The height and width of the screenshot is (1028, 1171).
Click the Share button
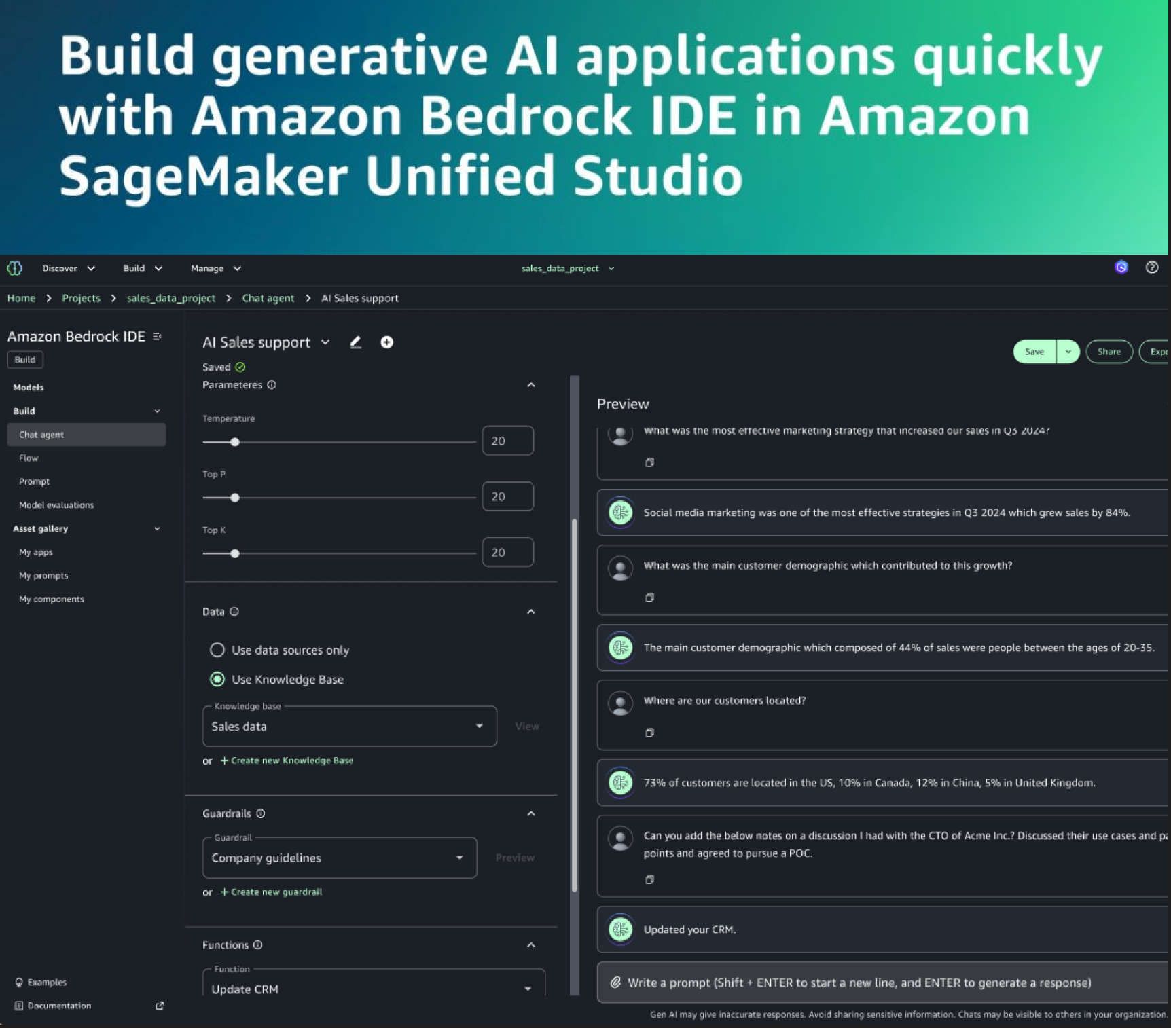pyautogui.click(x=1109, y=352)
